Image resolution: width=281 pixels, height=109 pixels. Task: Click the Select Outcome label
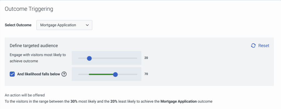(18, 25)
